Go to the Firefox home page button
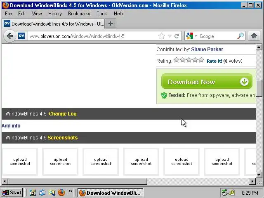Image resolution: width=264 pixels, height=198 pixels. (x=254, y=36)
